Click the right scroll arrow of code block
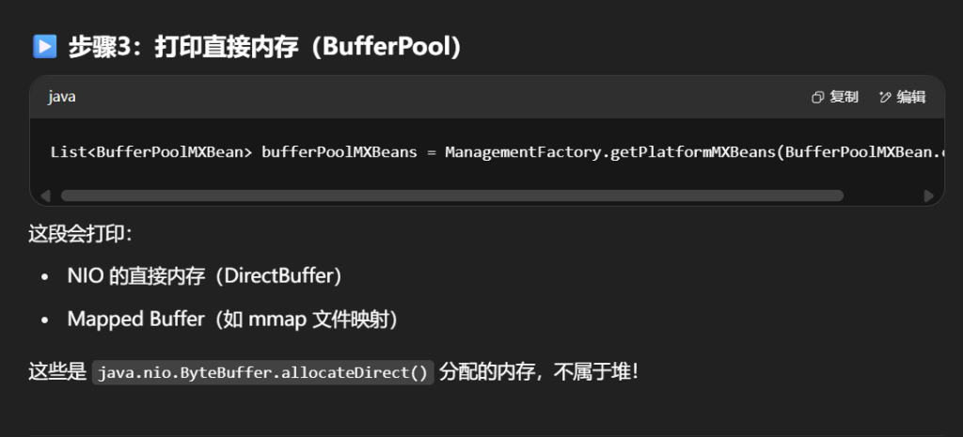This screenshot has width=963, height=437. (x=929, y=195)
